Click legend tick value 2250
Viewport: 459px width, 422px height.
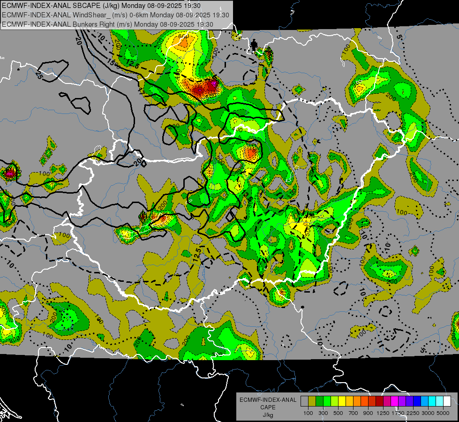point(414,413)
